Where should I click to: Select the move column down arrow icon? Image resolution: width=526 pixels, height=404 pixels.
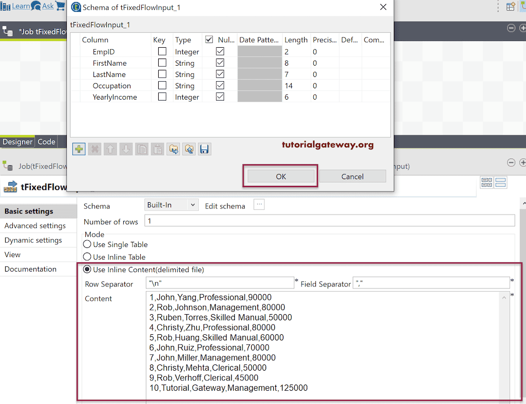(126, 149)
